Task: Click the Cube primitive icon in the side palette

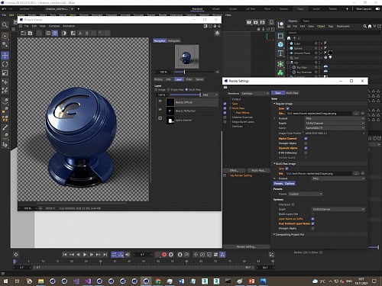Action: pos(280,45)
